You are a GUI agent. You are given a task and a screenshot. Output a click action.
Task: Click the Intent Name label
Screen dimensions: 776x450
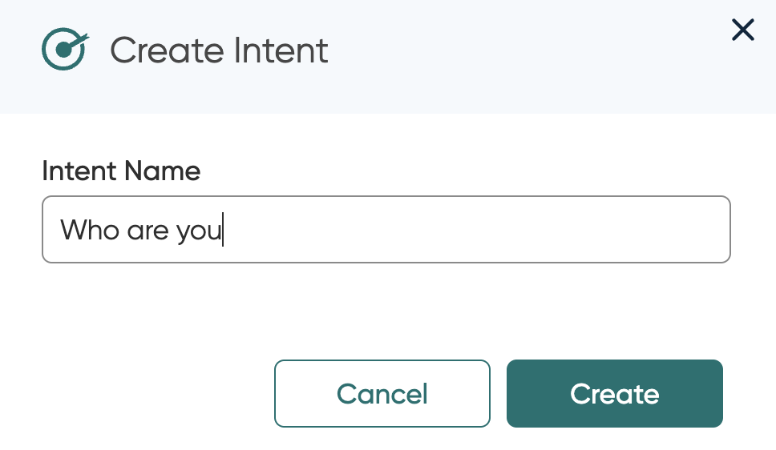click(121, 171)
